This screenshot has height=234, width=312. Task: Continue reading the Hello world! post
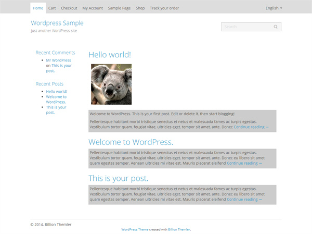[251, 127]
